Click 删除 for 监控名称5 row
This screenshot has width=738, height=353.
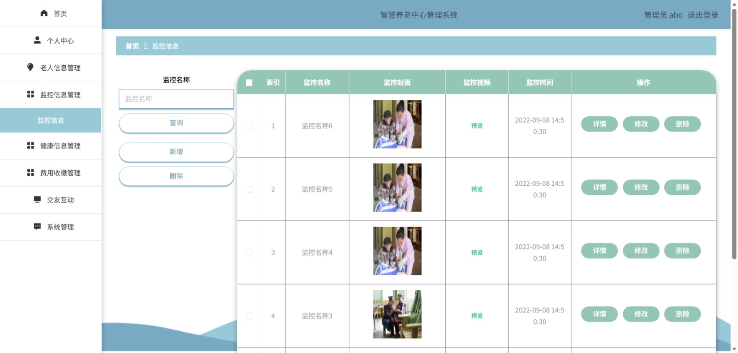(x=682, y=187)
